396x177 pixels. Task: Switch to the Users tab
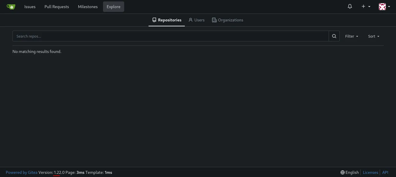(196, 20)
